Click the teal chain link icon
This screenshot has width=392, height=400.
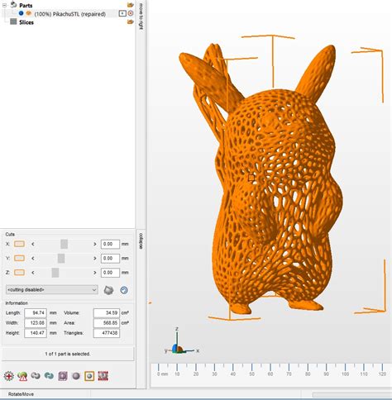[x=49, y=375]
